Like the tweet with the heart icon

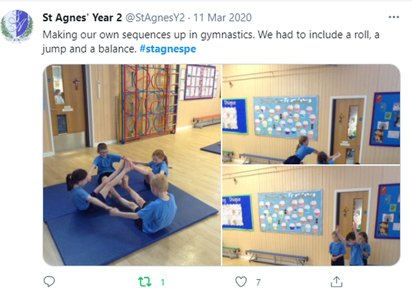coord(241,282)
